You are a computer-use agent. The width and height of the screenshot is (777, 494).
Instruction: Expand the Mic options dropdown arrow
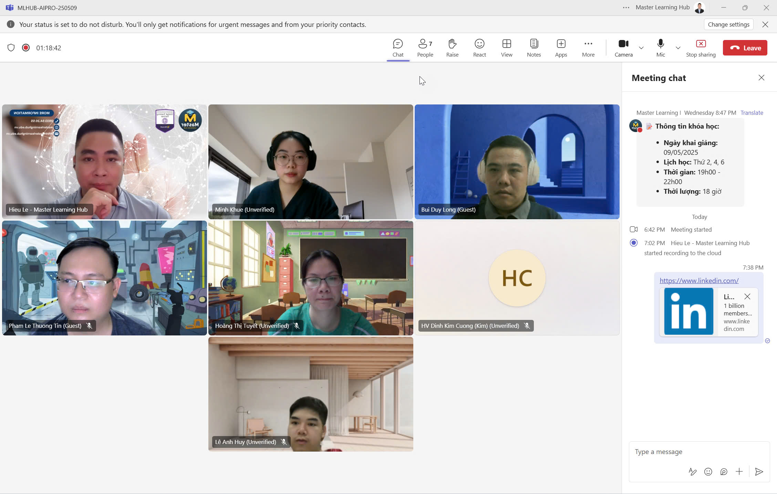(x=678, y=48)
